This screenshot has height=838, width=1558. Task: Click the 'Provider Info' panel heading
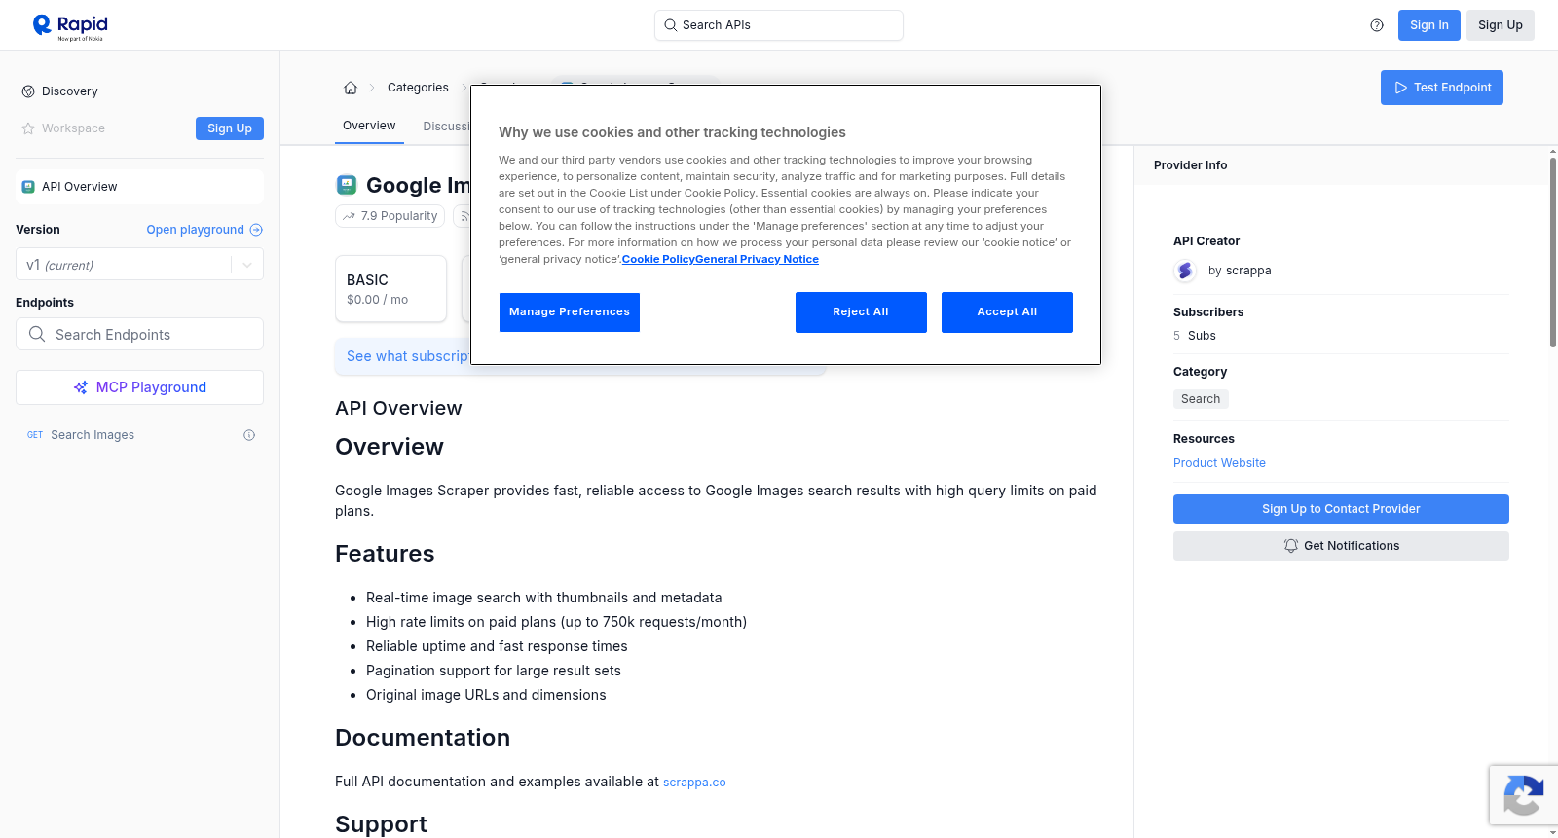click(x=1190, y=165)
